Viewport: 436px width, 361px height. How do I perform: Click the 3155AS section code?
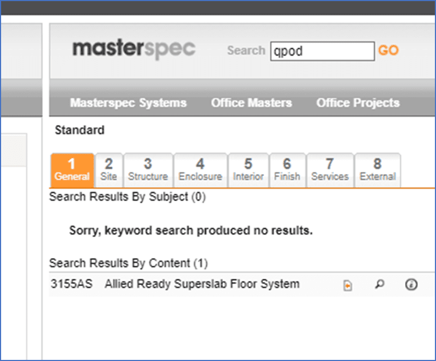pos(71,284)
